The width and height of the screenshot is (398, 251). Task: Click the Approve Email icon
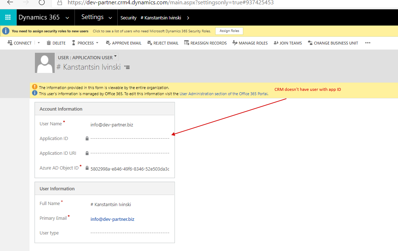(108, 43)
